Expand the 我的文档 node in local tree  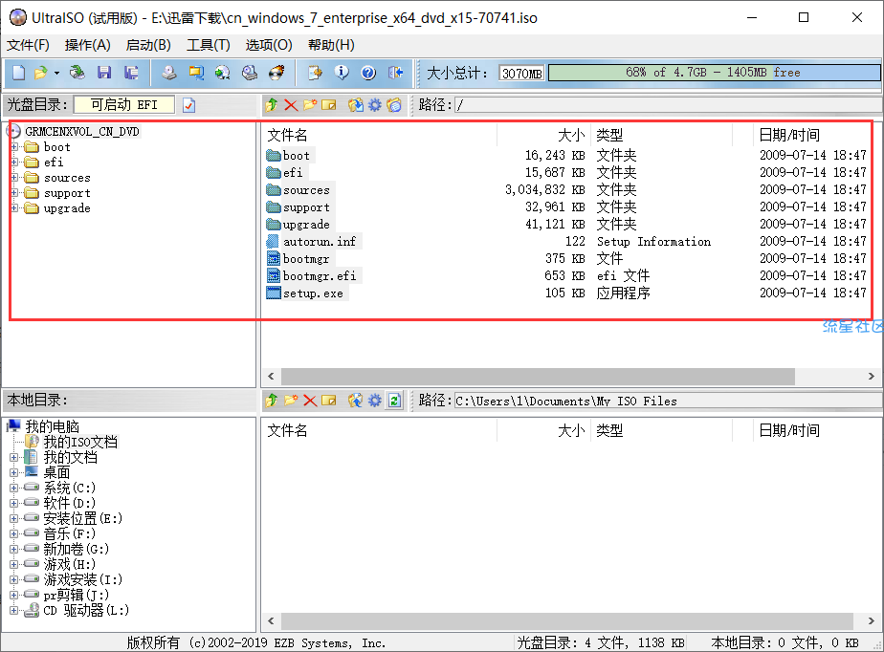point(14,458)
